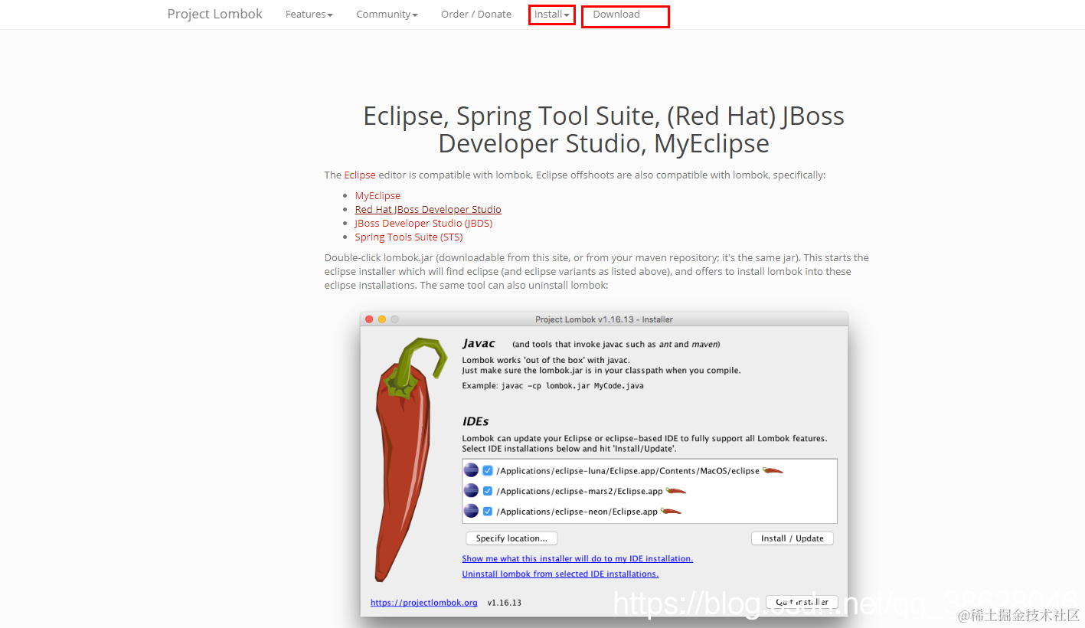
Task: Open the Spring Tools Suite (STS) link
Action: point(409,237)
